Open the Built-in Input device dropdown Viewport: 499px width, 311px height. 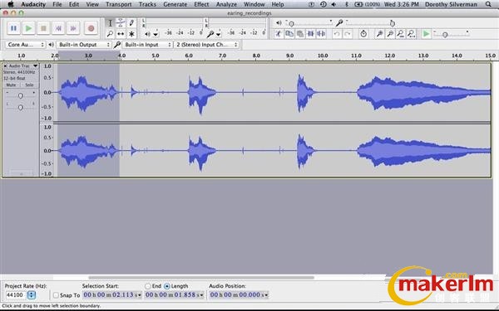tap(147, 45)
